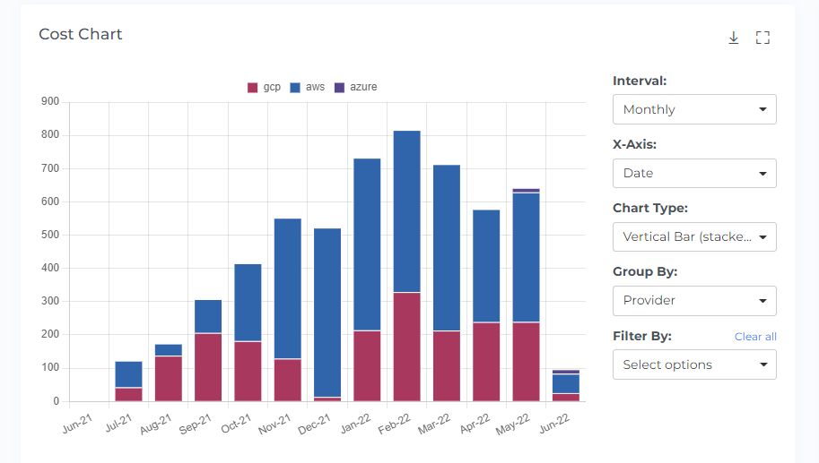The image size is (819, 463).
Task: Click the gcp segment of Feb-22 bar
Action: pos(406,347)
